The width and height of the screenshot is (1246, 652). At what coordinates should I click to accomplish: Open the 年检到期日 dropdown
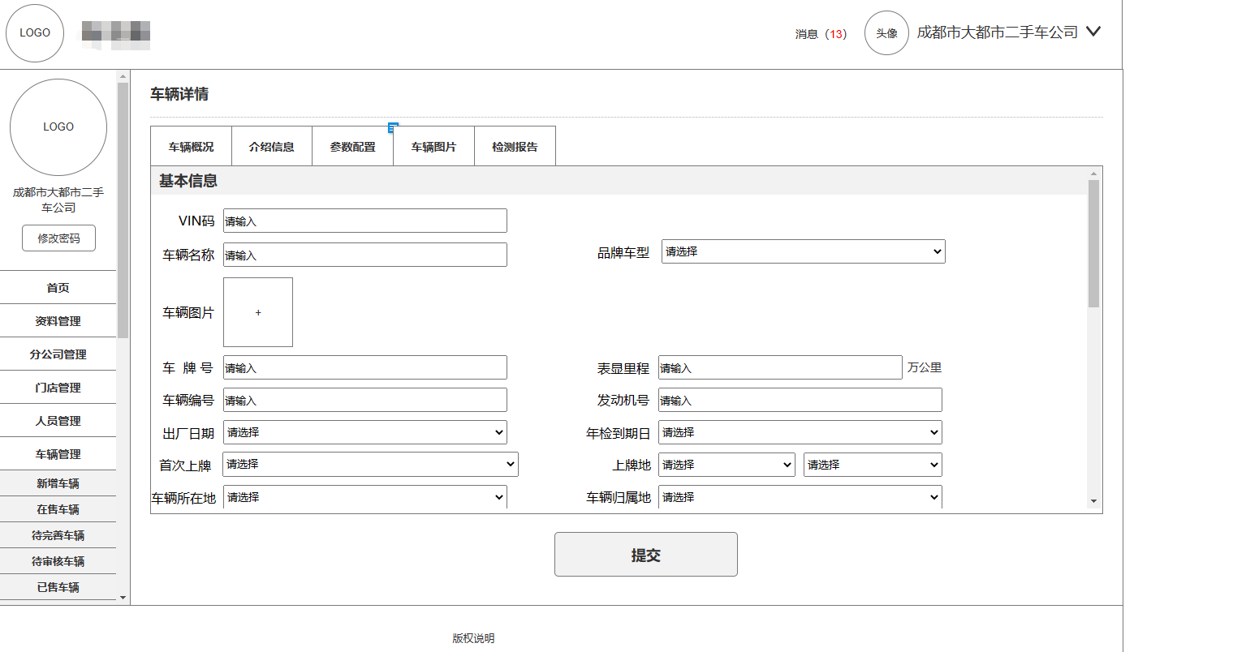[800, 432]
